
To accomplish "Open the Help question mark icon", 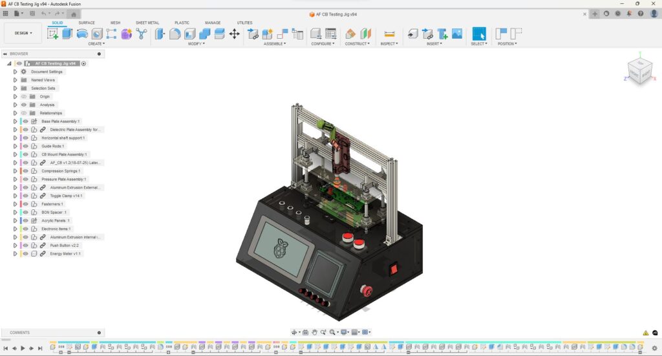I will coord(641,14).
